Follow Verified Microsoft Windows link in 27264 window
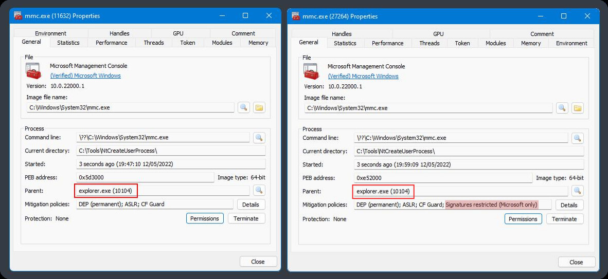Screen dimensions: 608x279 click(363, 76)
